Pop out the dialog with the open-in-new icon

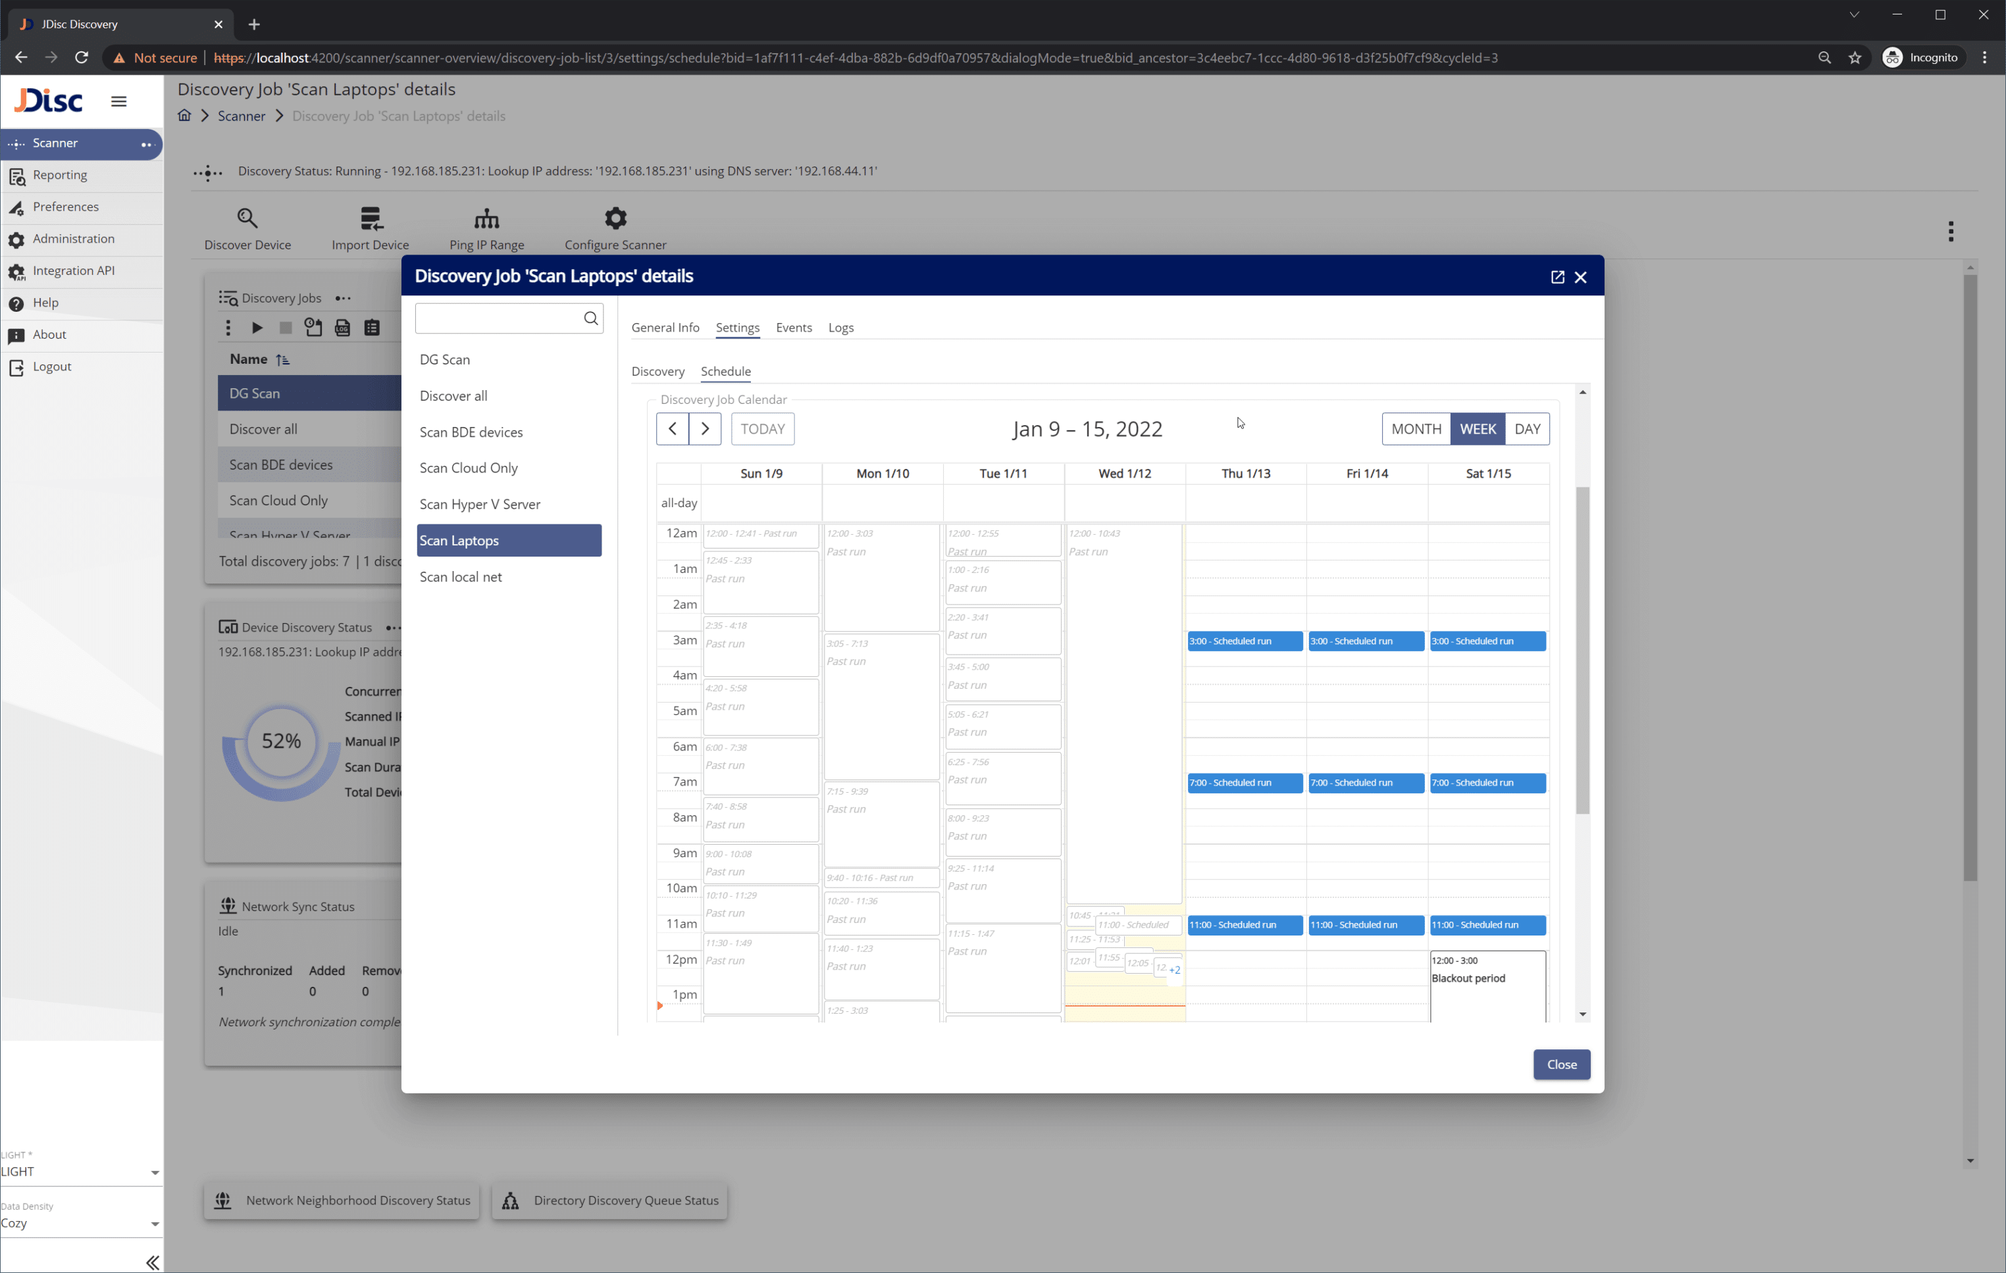[1558, 276]
